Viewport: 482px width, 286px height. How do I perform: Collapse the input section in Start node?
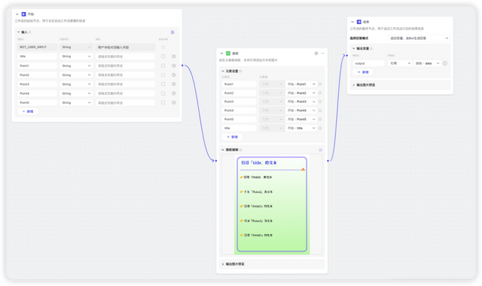[18, 32]
